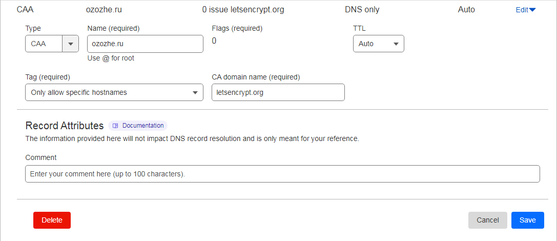Save the CAA record changes
The width and height of the screenshot is (557, 241).
[527, 220]
